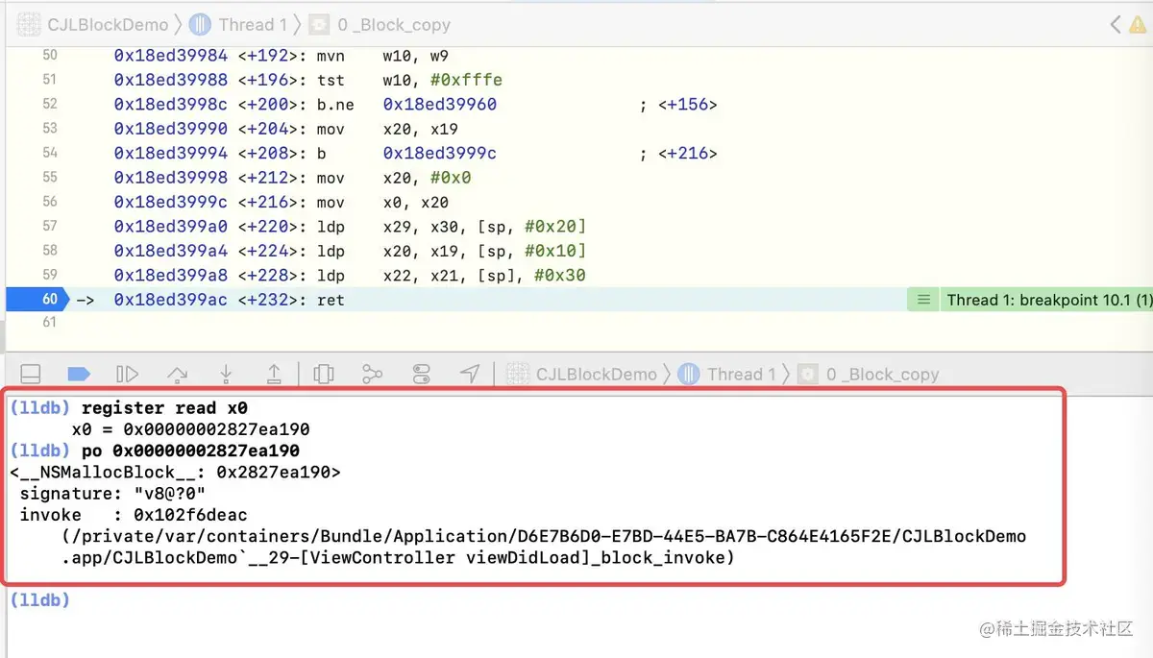Click mov x20, x19 instruction
The width and height of the screenshot is (1153, 658).
click(x=387, y=129)
